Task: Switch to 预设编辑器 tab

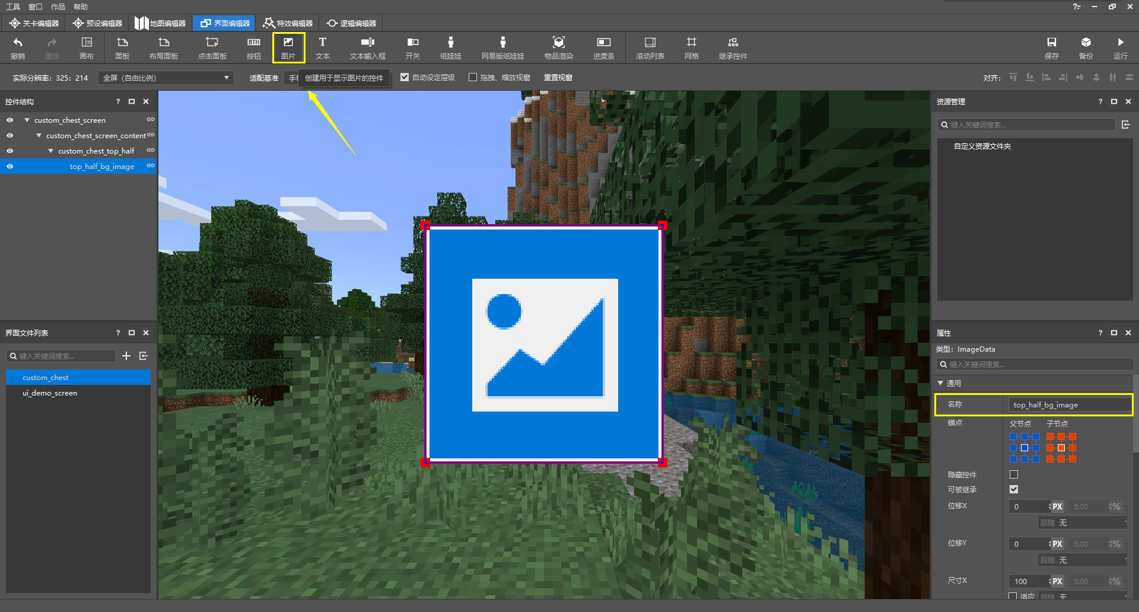Action: point(98,23)
